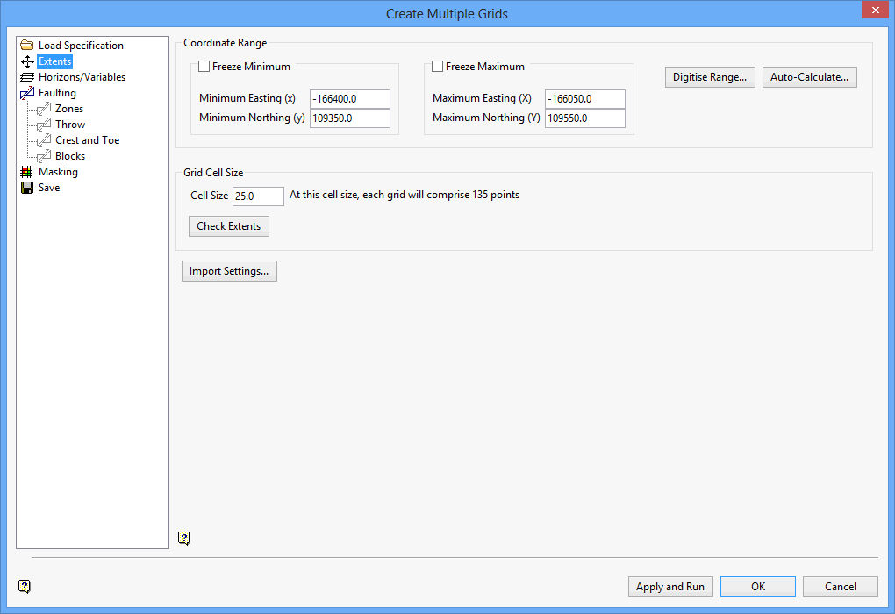Click the Minimum Easting (x) field

point(350,99)
